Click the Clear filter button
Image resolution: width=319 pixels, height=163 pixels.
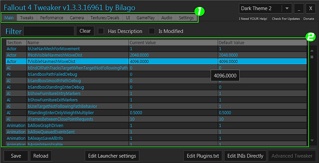coord(85,31)
